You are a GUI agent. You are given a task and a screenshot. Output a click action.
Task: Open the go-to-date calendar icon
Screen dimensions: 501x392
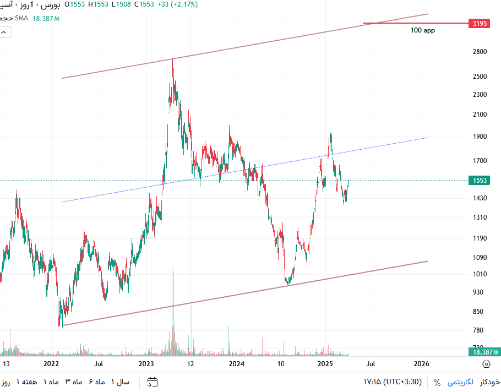153,382
